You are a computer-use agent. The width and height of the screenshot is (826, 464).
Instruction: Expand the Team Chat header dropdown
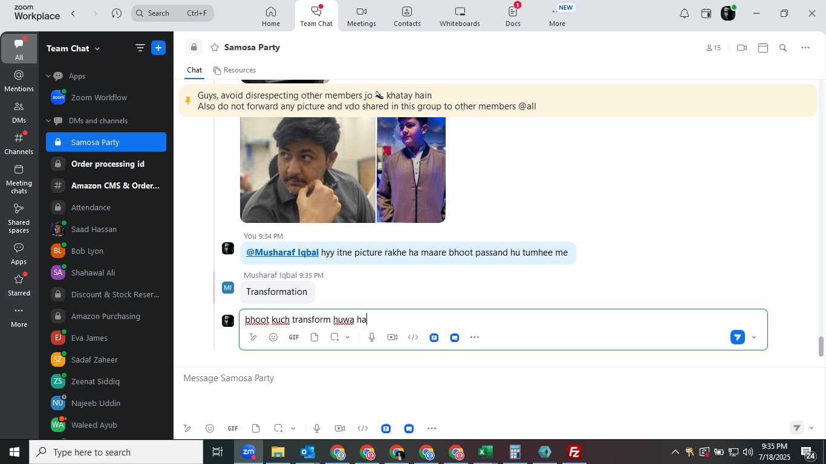coord(97,48)
